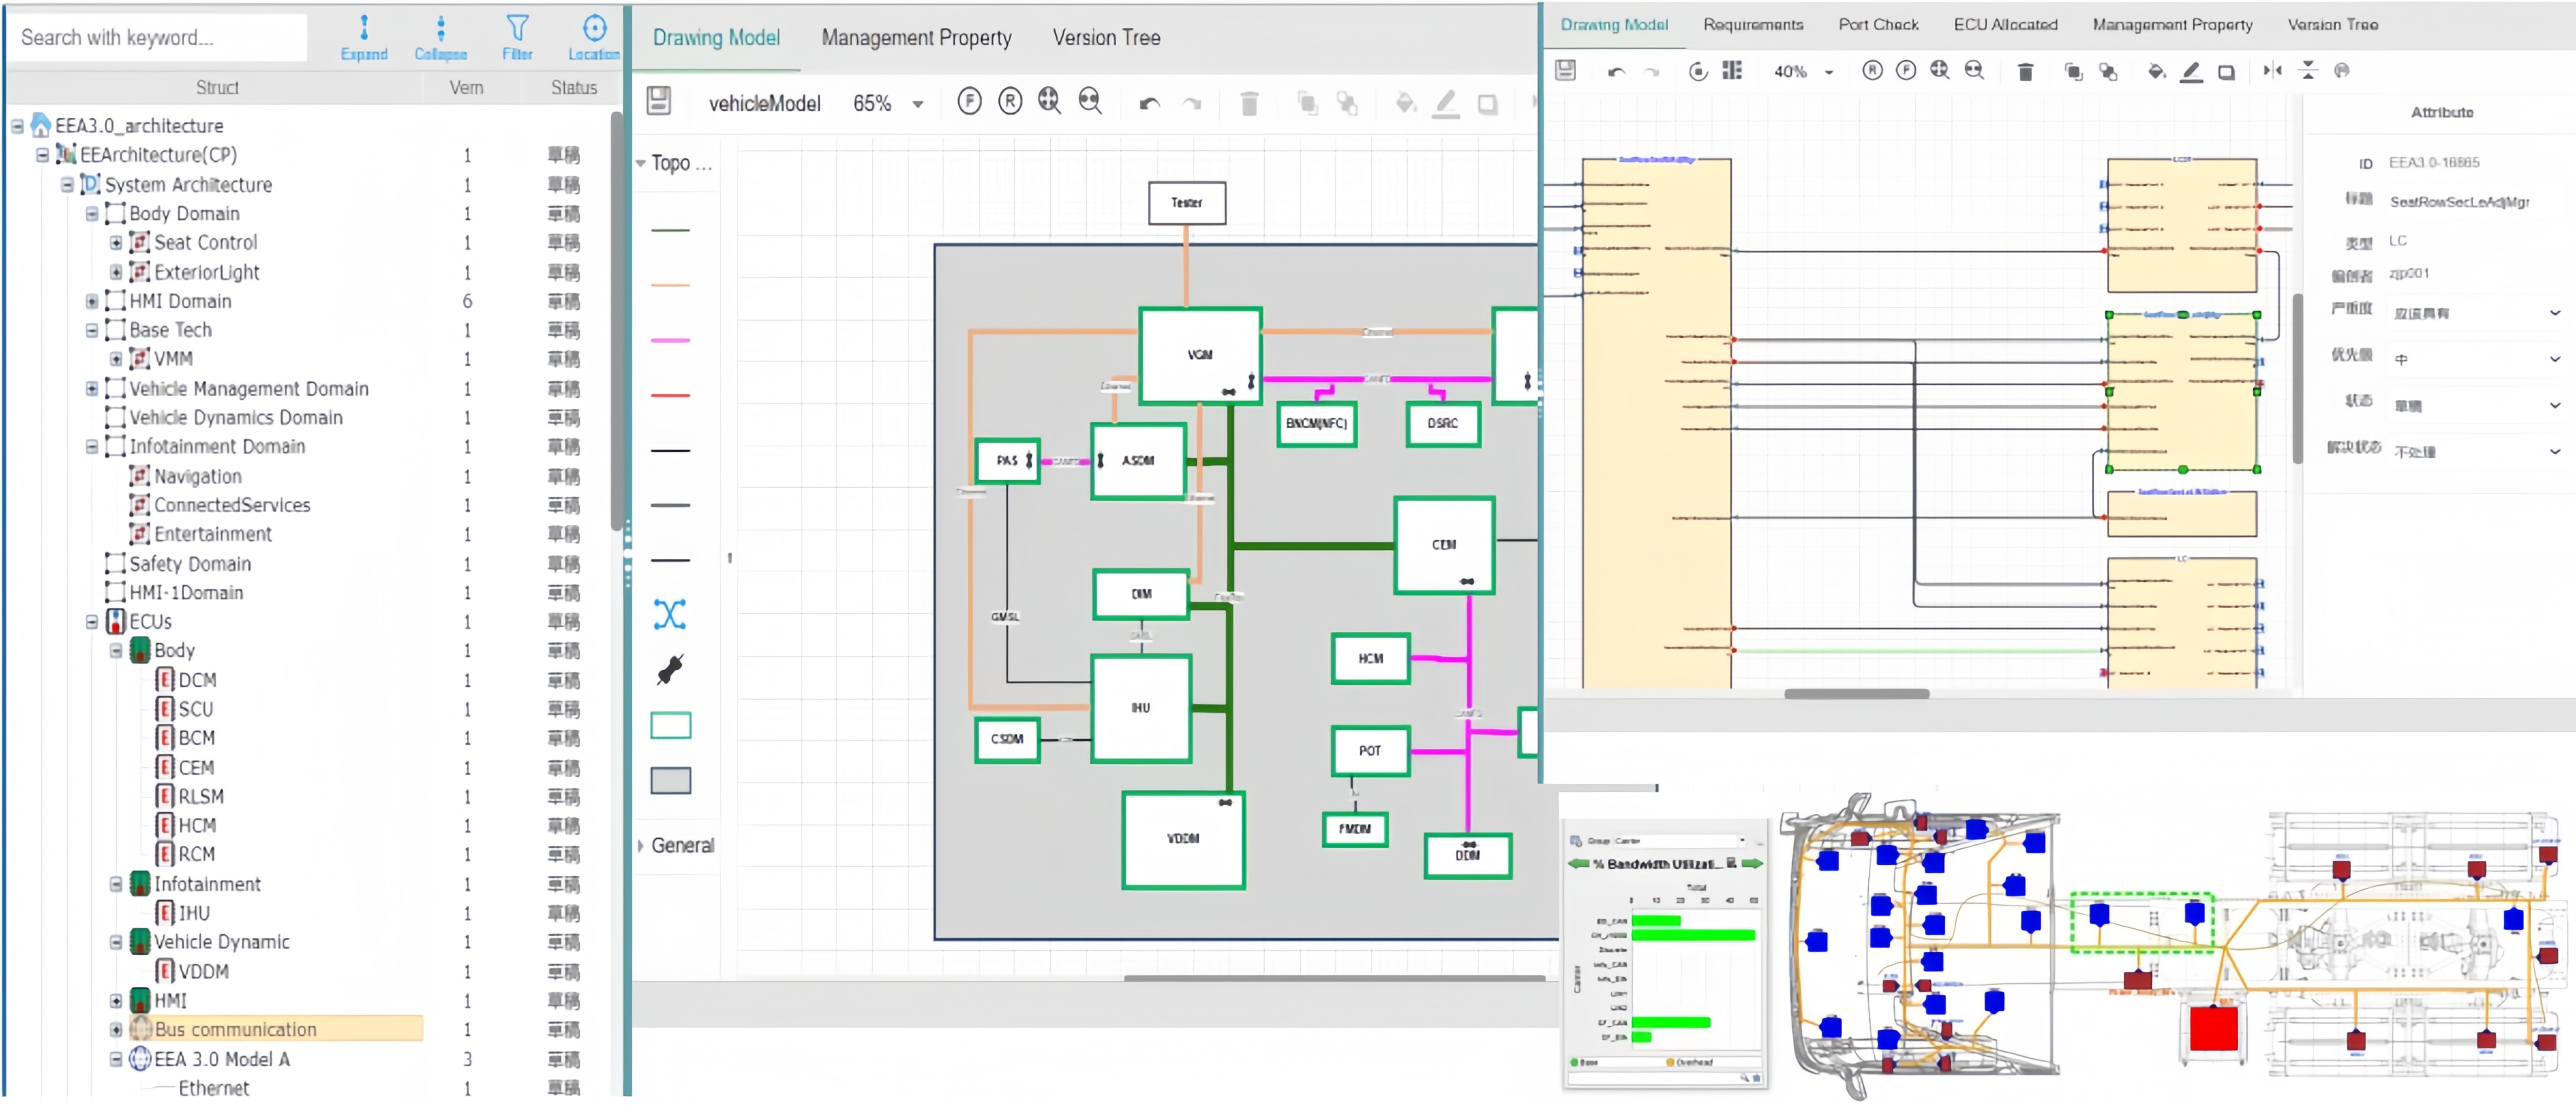Pick the magenta line swatch in Topo
Screen dimensions: 2576x1105
[x=670, y=340]
